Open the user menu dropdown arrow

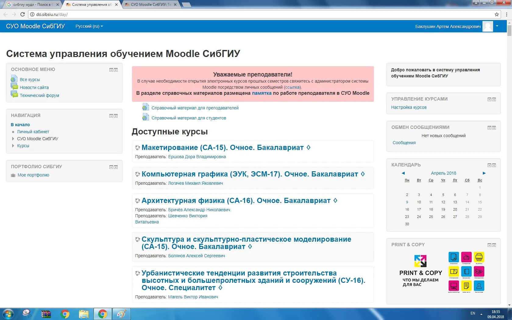click(497, 26)
